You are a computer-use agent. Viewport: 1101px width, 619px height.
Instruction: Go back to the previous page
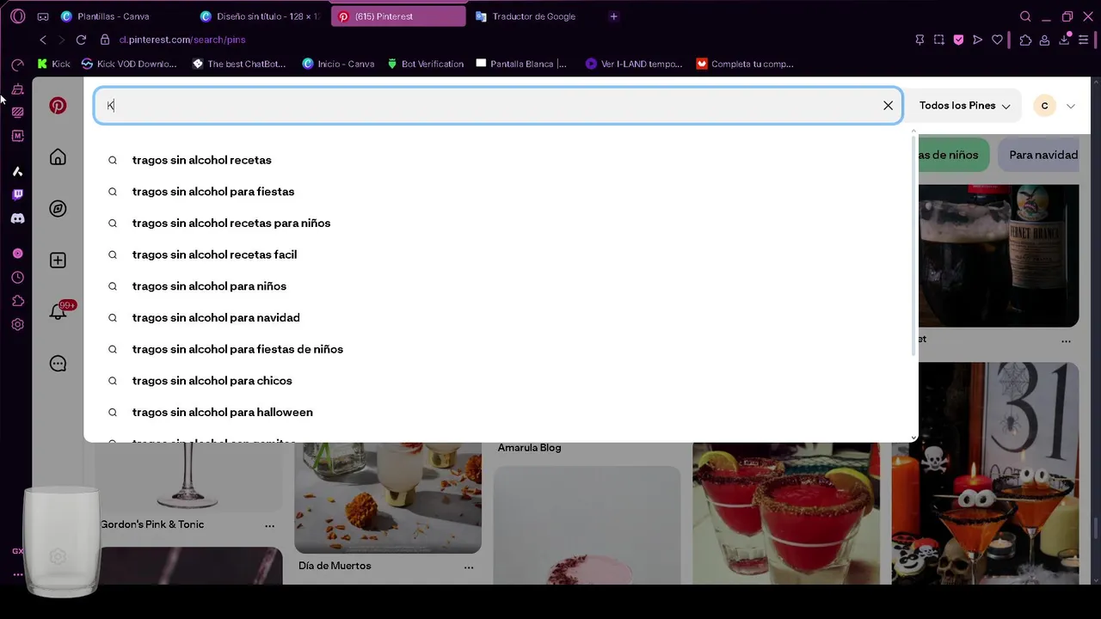43,40
